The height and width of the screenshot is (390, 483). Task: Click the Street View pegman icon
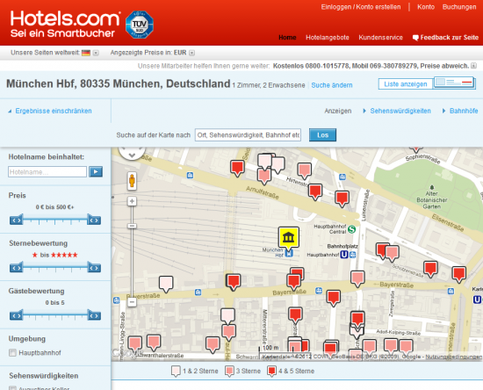132,181
